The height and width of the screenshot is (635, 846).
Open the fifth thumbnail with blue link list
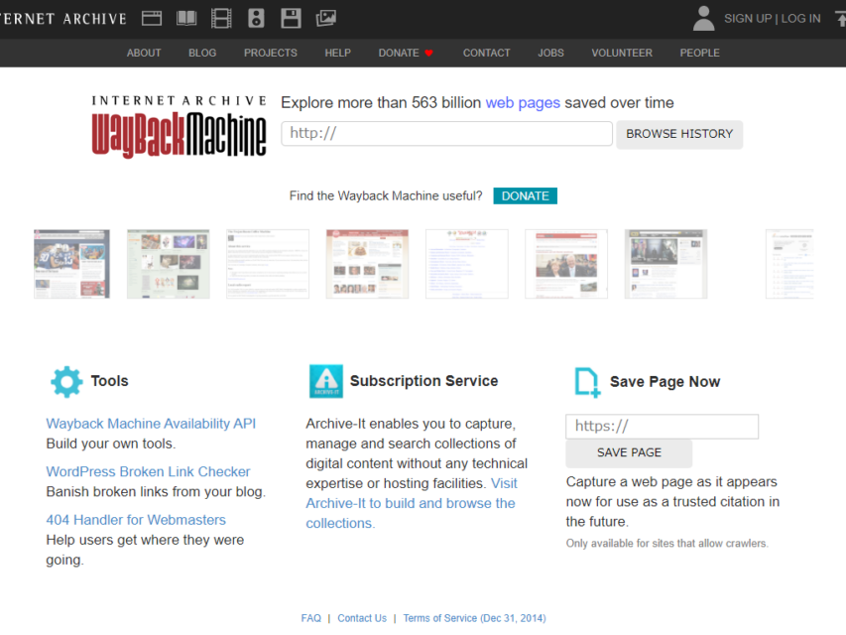tap(467, 264)
